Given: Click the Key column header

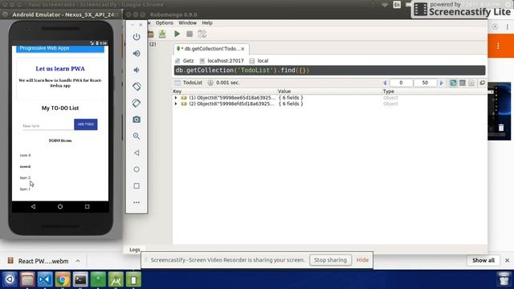Looking at the screenshot, I should [177, 92].
